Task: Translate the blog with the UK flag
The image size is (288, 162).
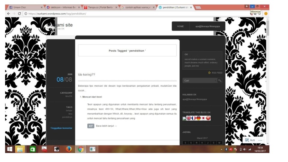Action: 189,118
